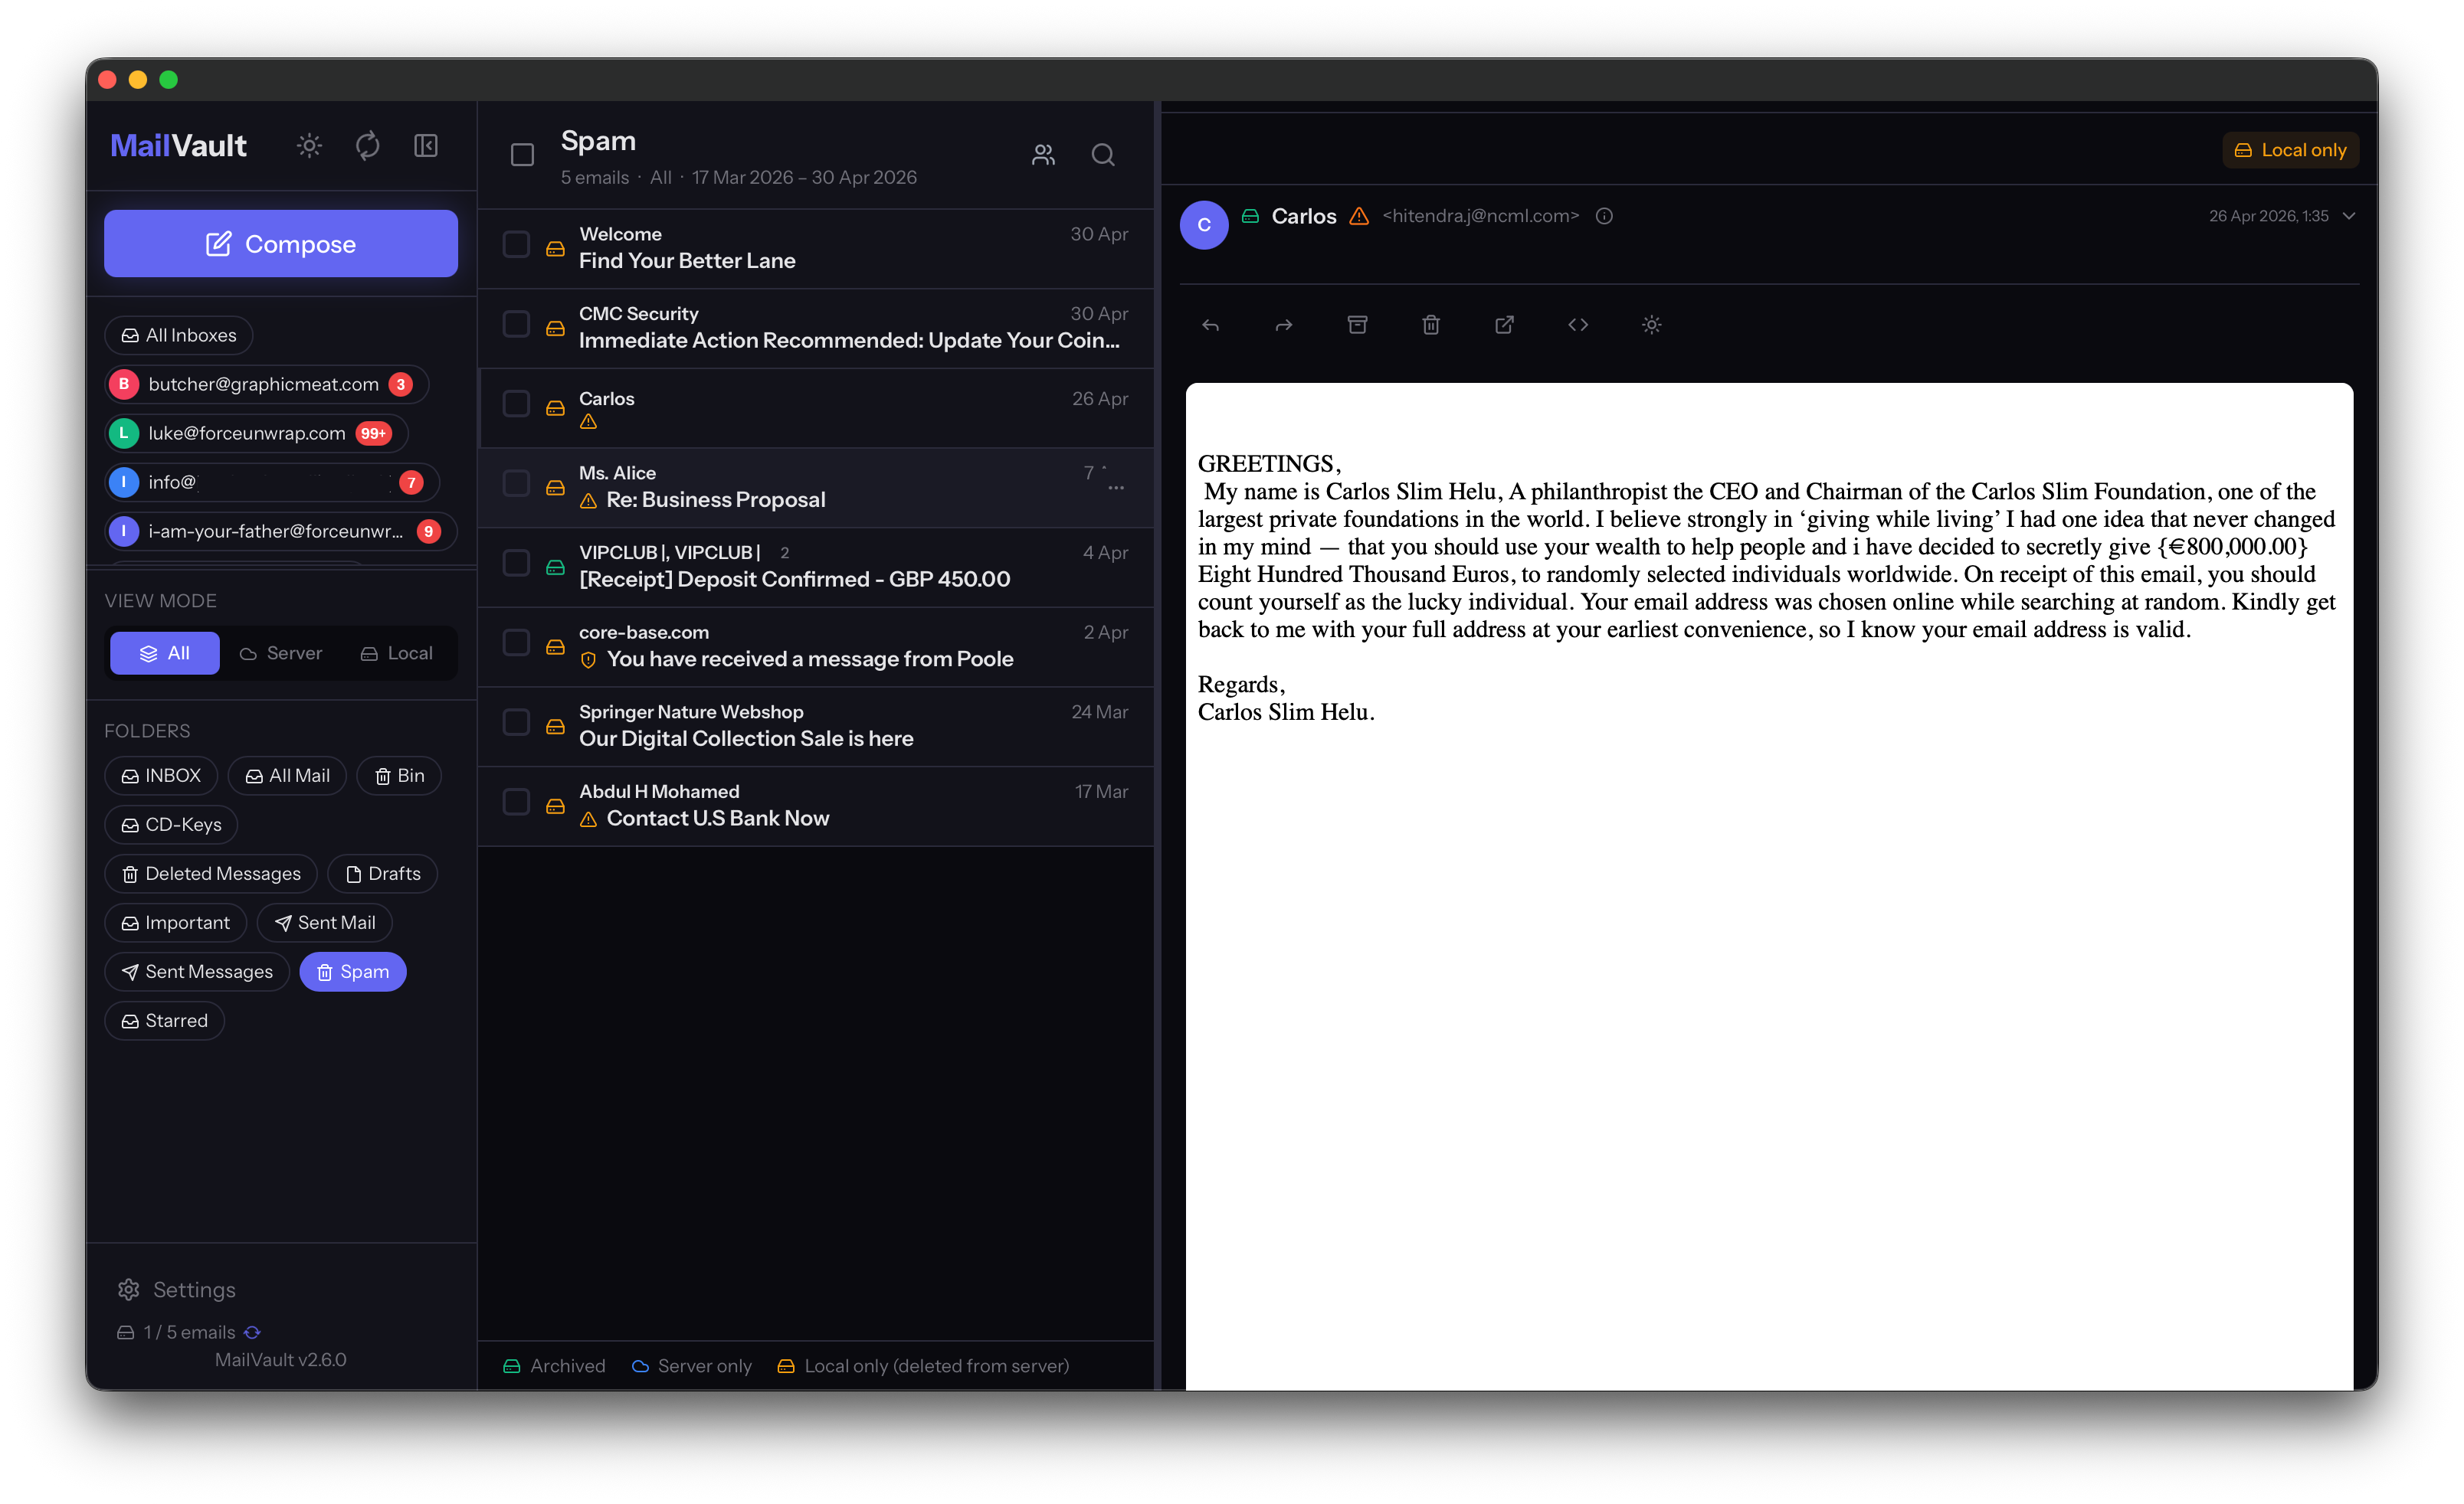Open the Drafts folder

[x=383, y=875]
